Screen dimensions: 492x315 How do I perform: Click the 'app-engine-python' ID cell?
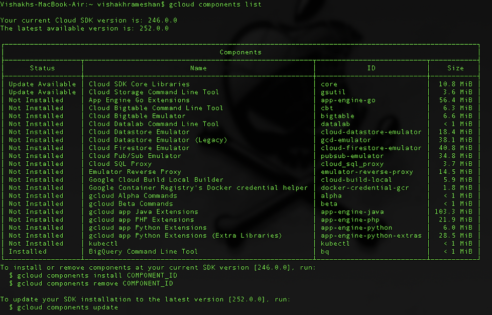click(x=356, y=228)
